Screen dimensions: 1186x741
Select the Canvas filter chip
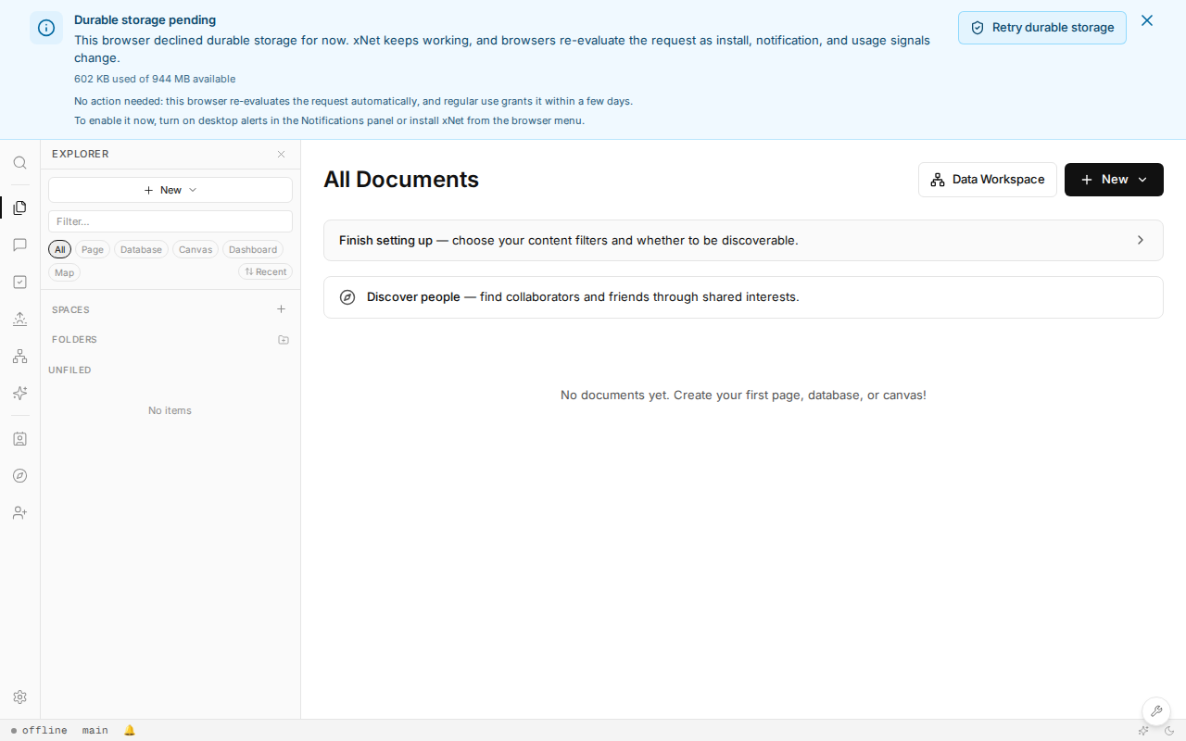click(x=196, y=249)
